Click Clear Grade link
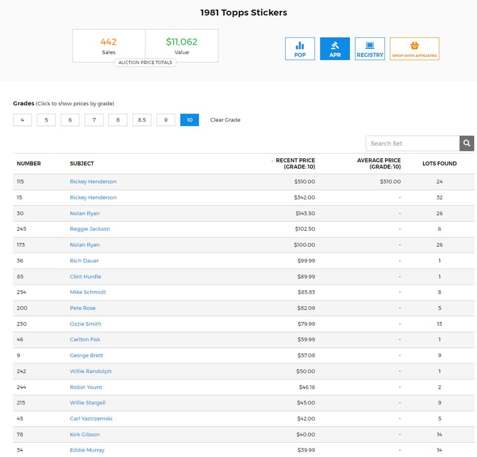477x457 pixels. (x=225, y=120)
